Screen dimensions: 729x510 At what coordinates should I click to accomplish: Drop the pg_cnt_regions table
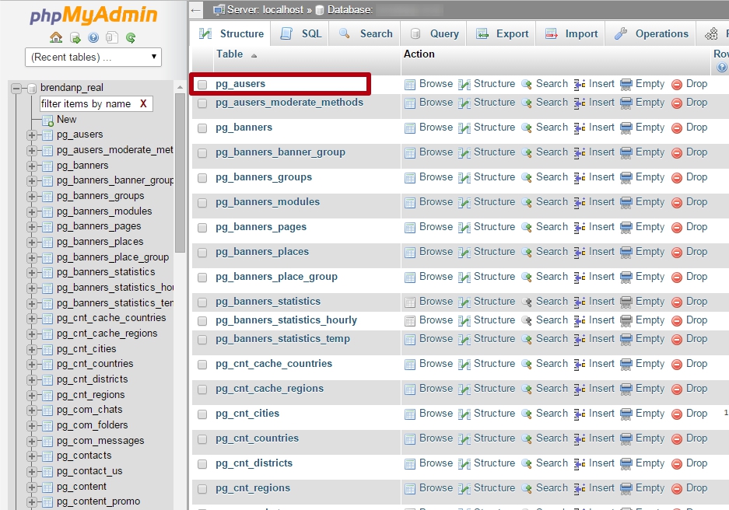[x=696, y=488]
